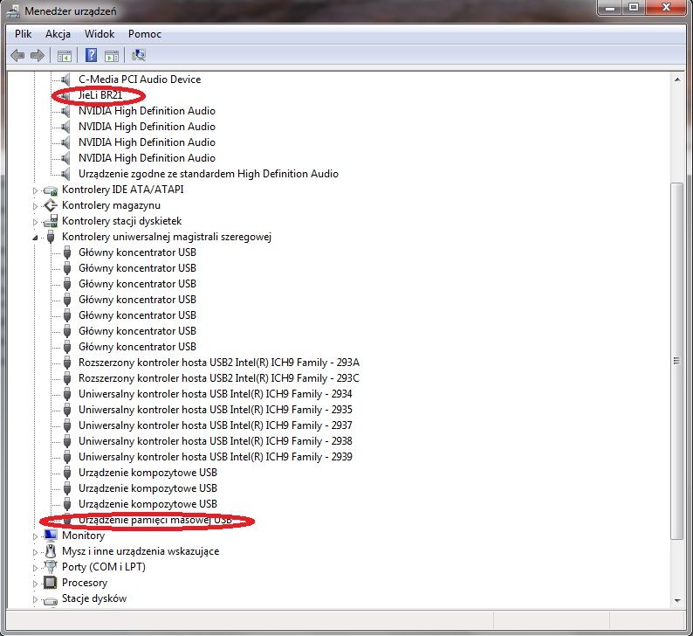
Task: Click the Kontrolery IDE ATA/ATAPI category icon
Action: pos(51,190)
